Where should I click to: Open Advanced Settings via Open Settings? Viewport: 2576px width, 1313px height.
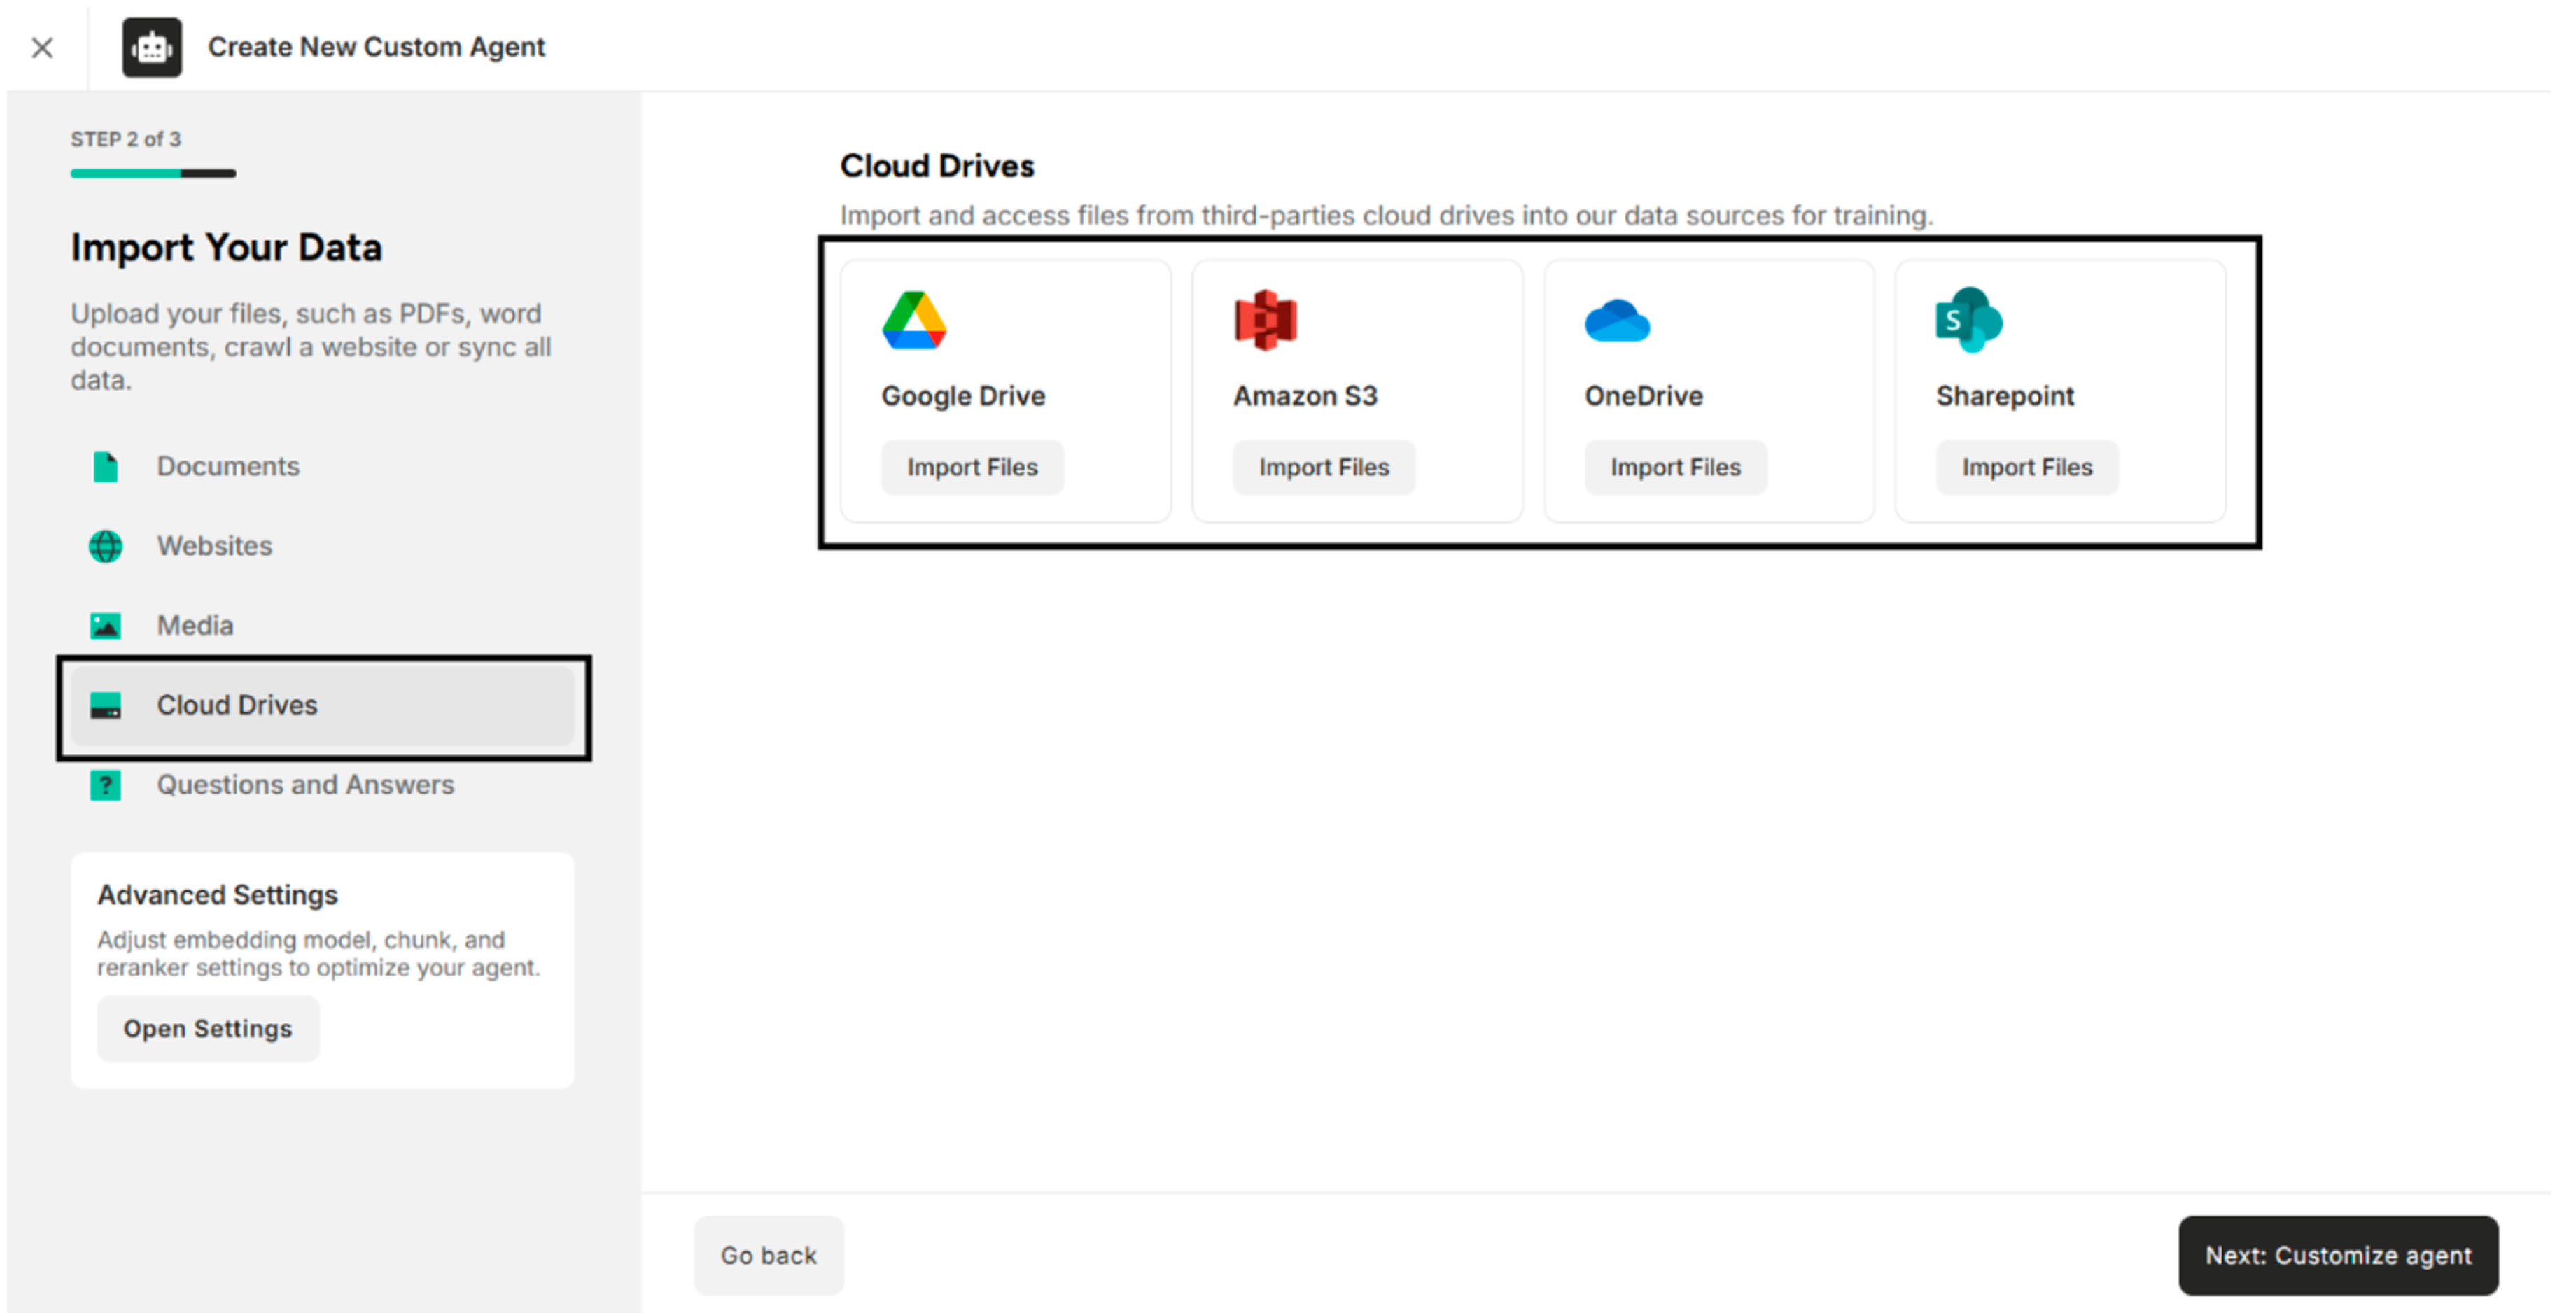pyautogui.click(x=207, y=1028)
